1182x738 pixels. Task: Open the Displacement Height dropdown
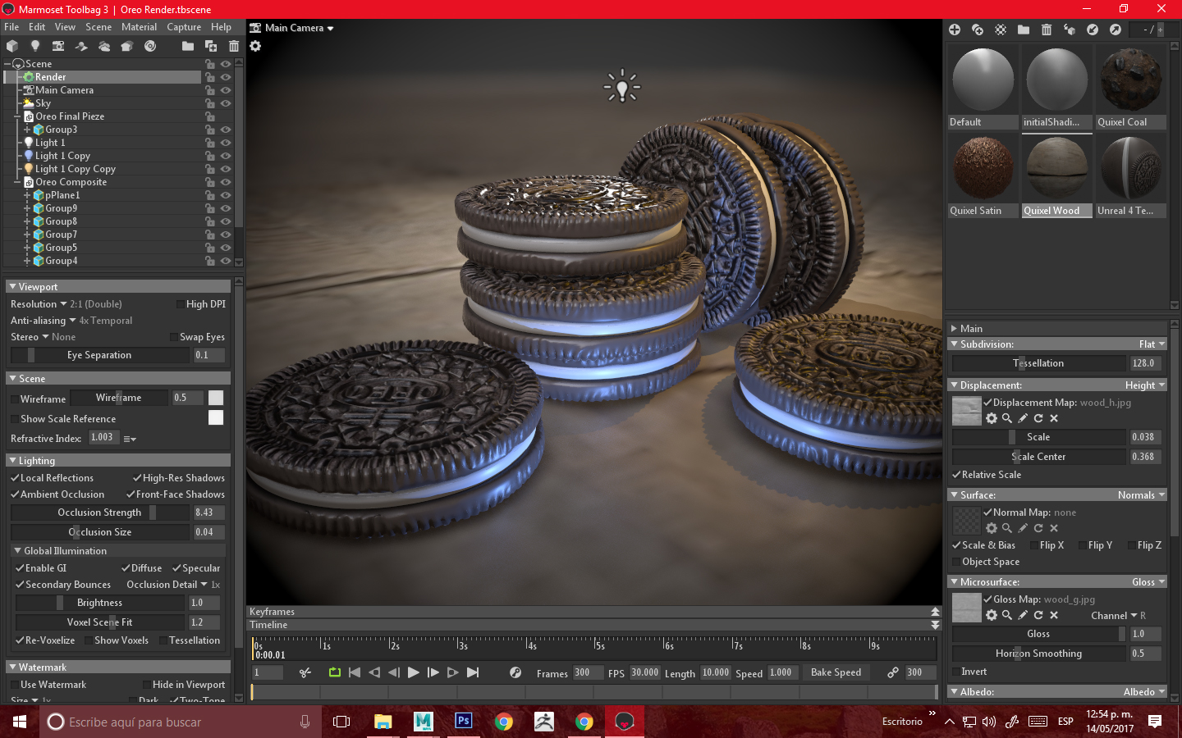coord(1145,385)
